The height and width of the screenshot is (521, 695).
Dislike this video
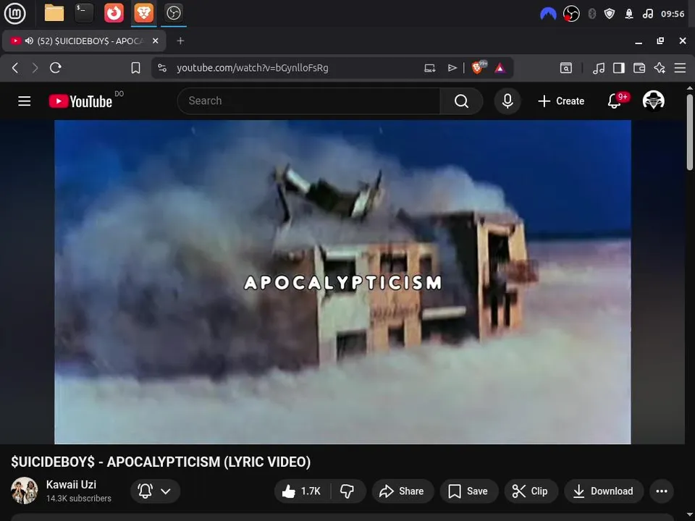pyautogui.click(x=347, y=491)
